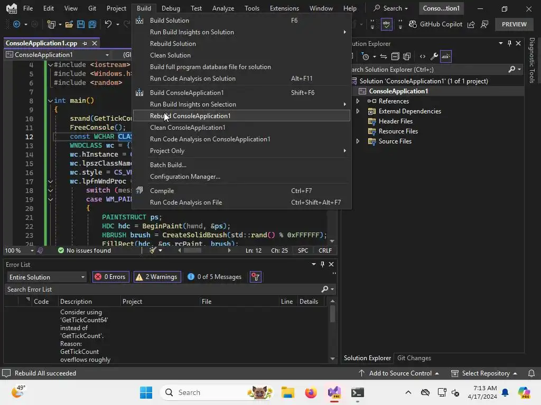Click Sync with Active Document icon
The image size is (541, 405).
pos(384,56)
